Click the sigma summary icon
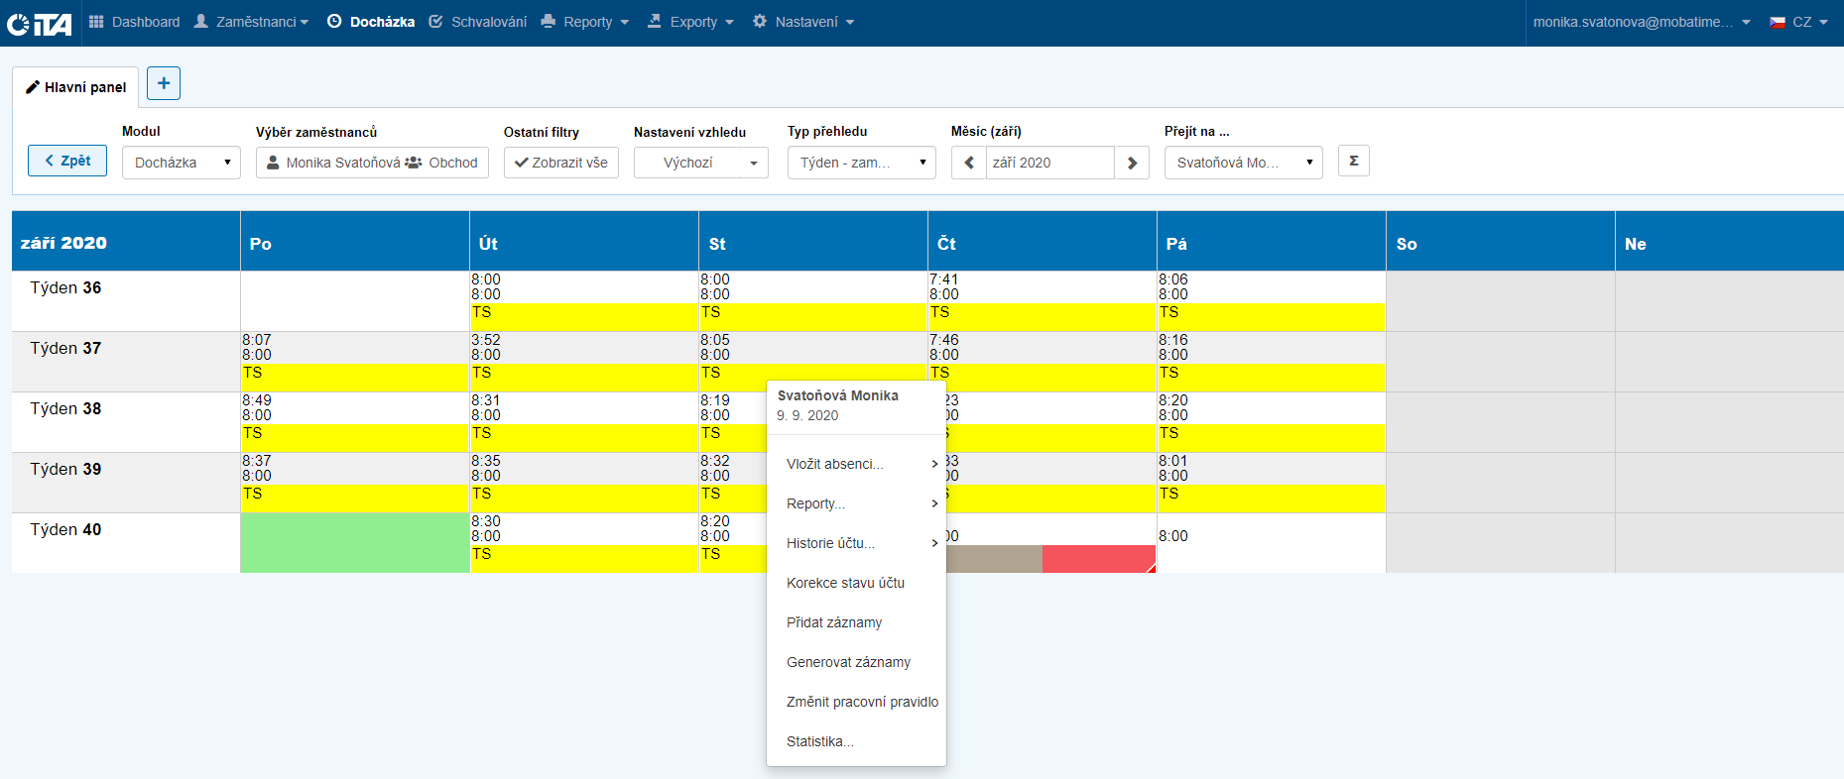Viewport: 1844px width, 779px height. (1353, 161)
